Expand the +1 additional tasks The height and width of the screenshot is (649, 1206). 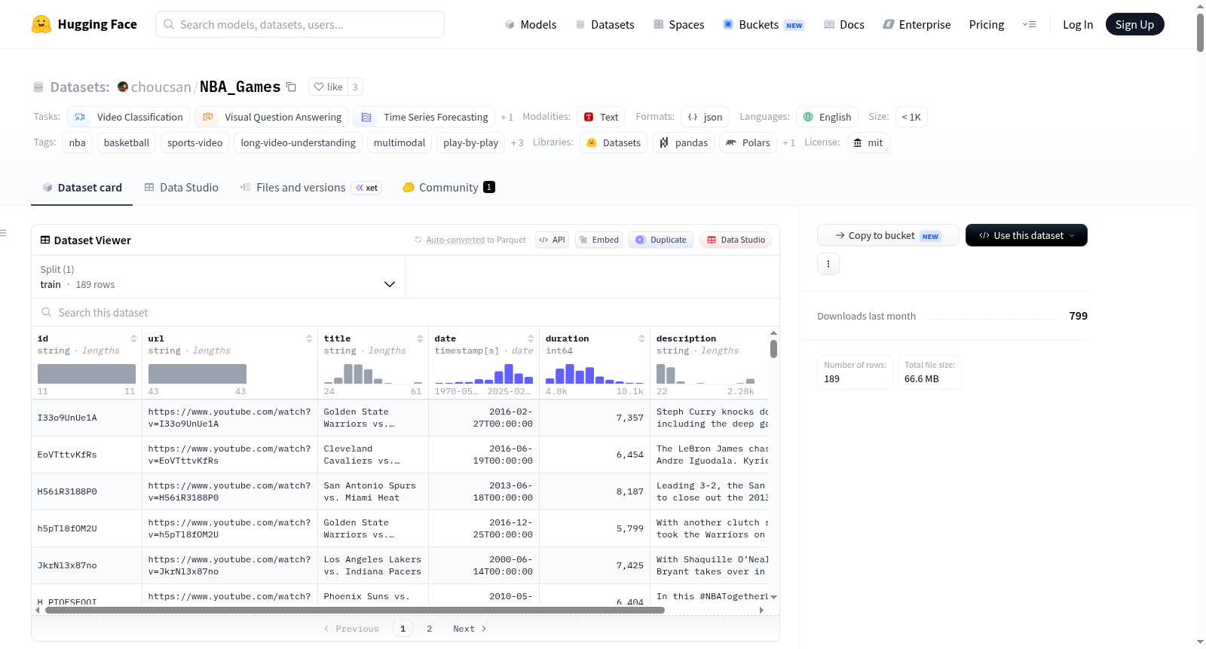(507, 118)
